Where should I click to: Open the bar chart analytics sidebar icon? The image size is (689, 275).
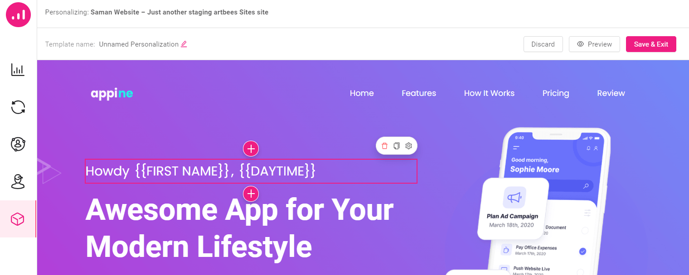[18, 70]
